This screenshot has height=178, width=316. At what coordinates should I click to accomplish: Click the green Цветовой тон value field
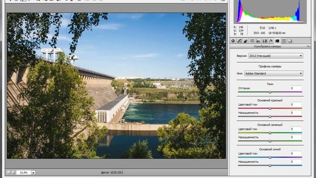[296, 129]
